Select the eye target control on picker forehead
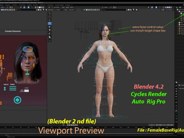This screenshot has height=138, width=184. tap(28, 49)
